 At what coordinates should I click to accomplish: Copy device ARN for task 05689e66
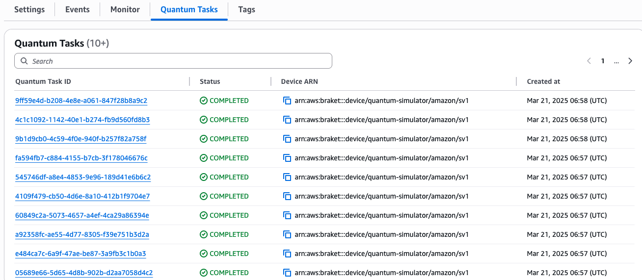coord(287,273)
